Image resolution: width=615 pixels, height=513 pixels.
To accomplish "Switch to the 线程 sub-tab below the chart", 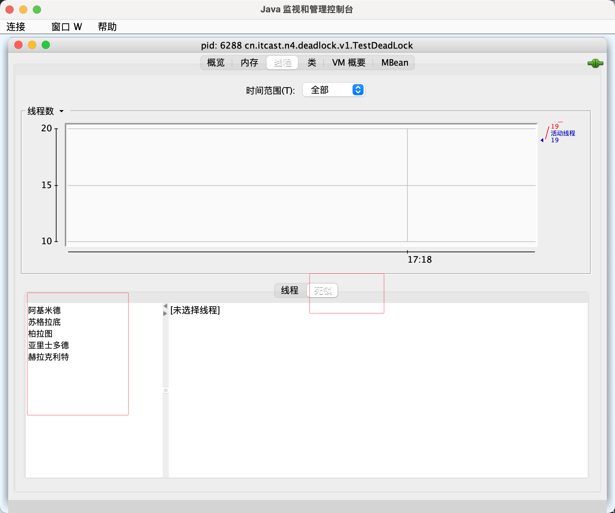I will click(x=290, y=291).
